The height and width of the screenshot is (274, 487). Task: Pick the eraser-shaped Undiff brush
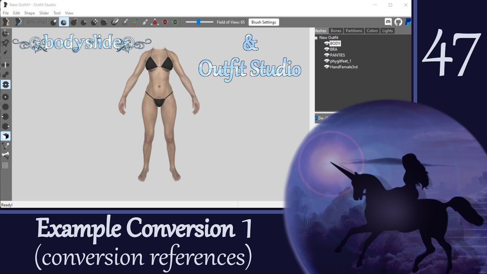click(x=115, y=22)
